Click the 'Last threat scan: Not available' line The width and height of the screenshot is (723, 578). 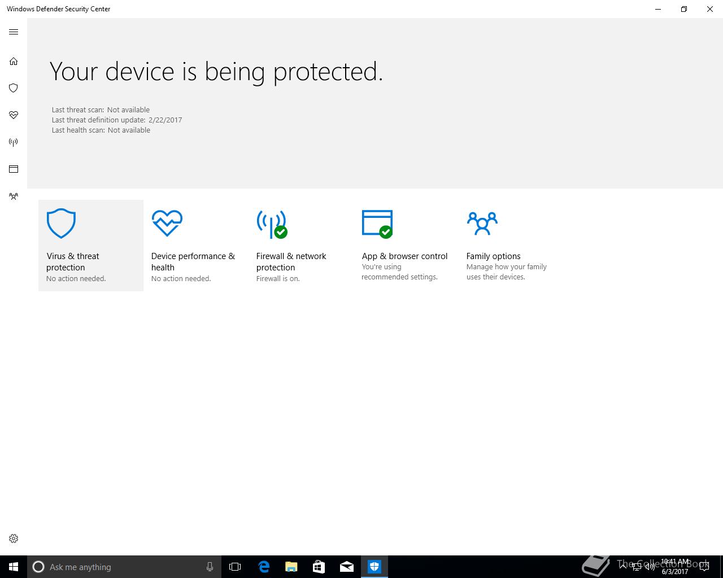pos(101,110)
